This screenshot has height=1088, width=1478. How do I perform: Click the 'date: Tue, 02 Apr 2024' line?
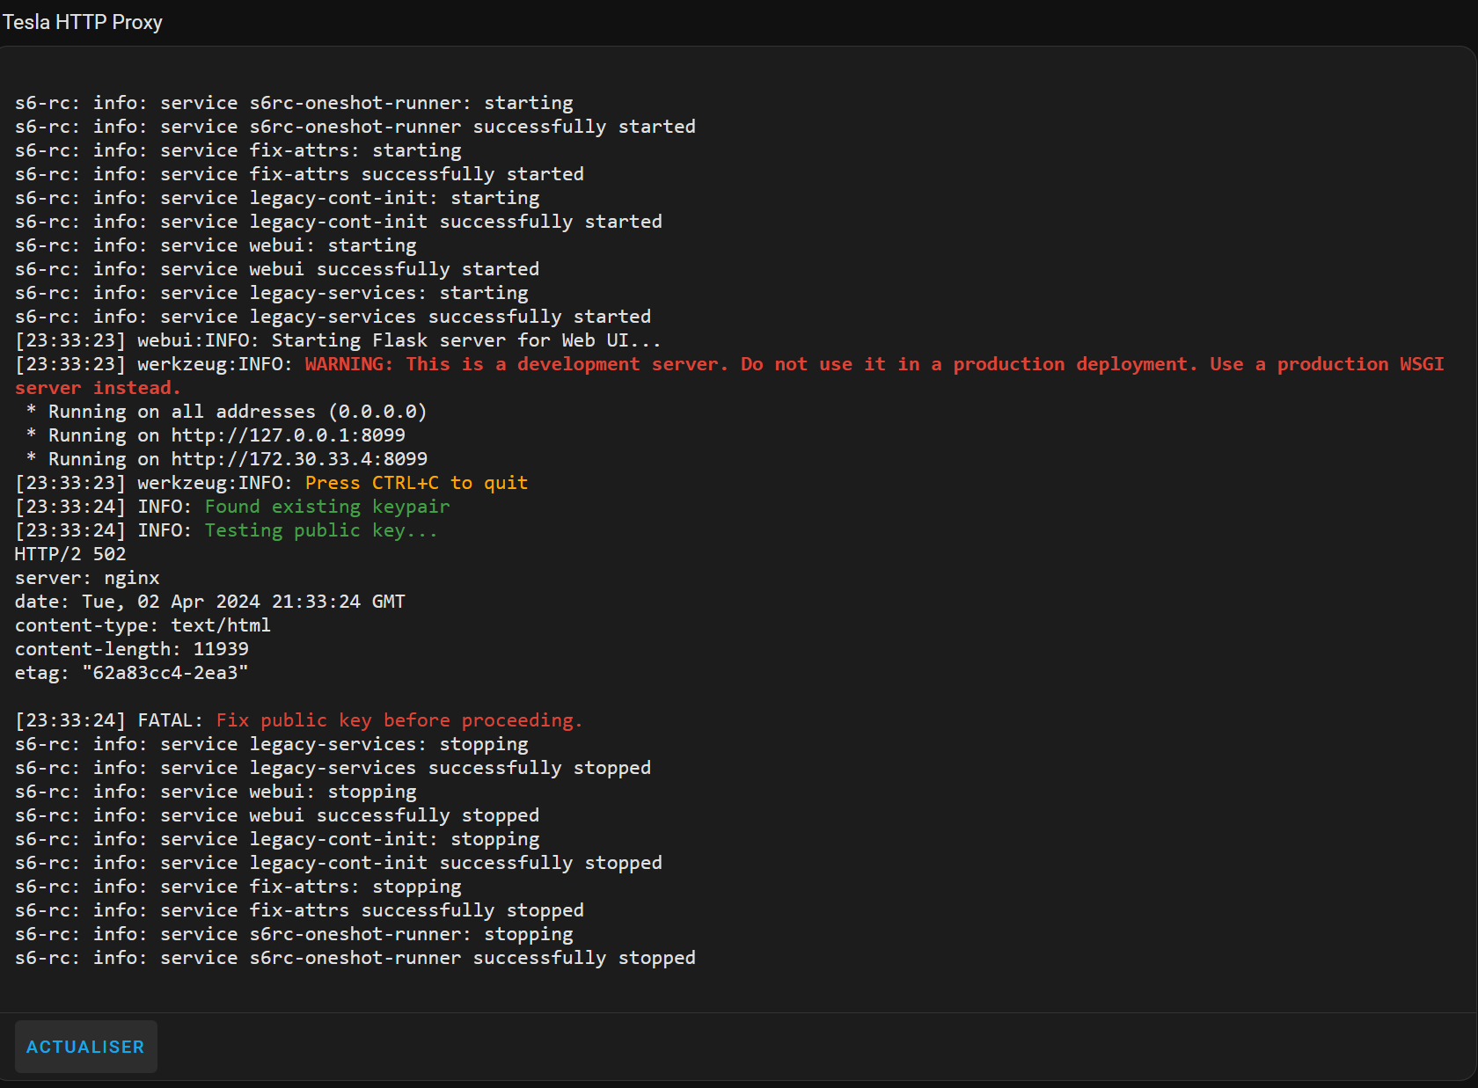(210, 602)
